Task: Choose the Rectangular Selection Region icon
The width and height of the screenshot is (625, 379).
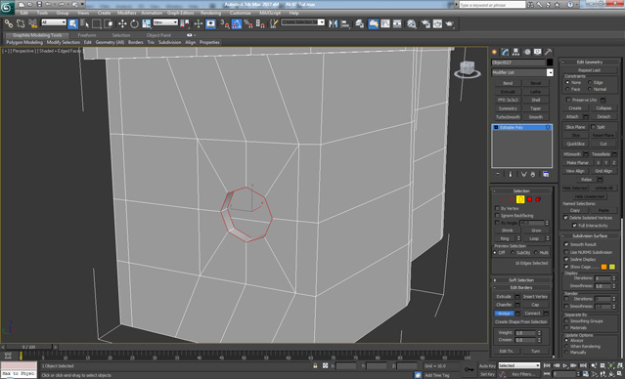Action: pos(97,23)
